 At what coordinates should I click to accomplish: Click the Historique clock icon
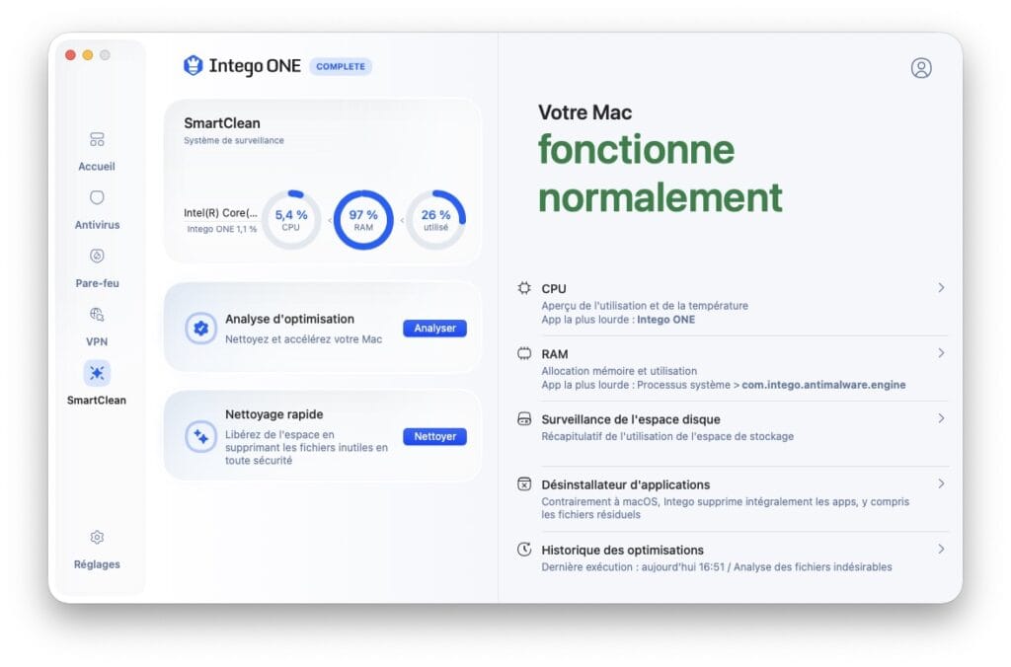[524, 549]
